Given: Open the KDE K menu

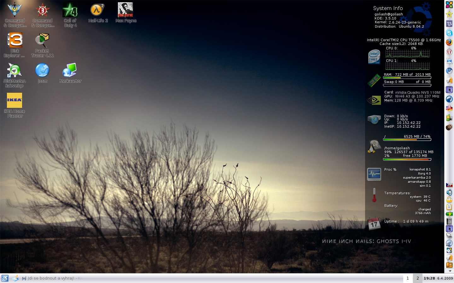Looking at the screenshot, I should pyautogui.click(x=5, y=278).
